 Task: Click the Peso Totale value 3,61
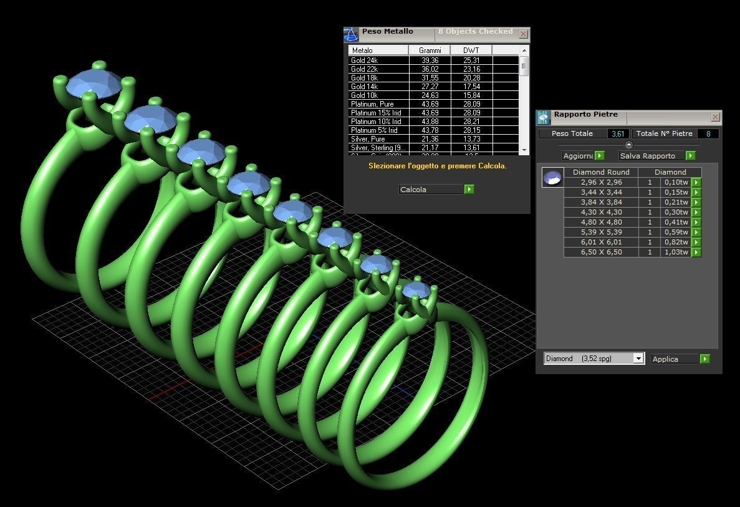point(618,133)
